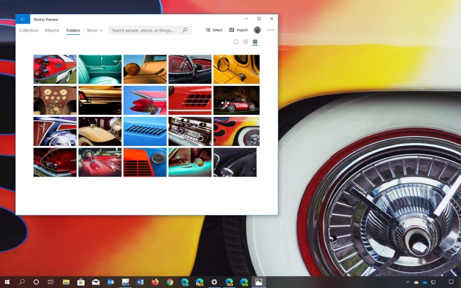This screenshot has width=461, height=288.
Task: Open the red tail fin car photo
Action: pos(55,69)
